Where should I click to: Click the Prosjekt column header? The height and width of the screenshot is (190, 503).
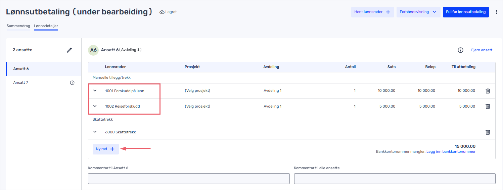(192, 67)
